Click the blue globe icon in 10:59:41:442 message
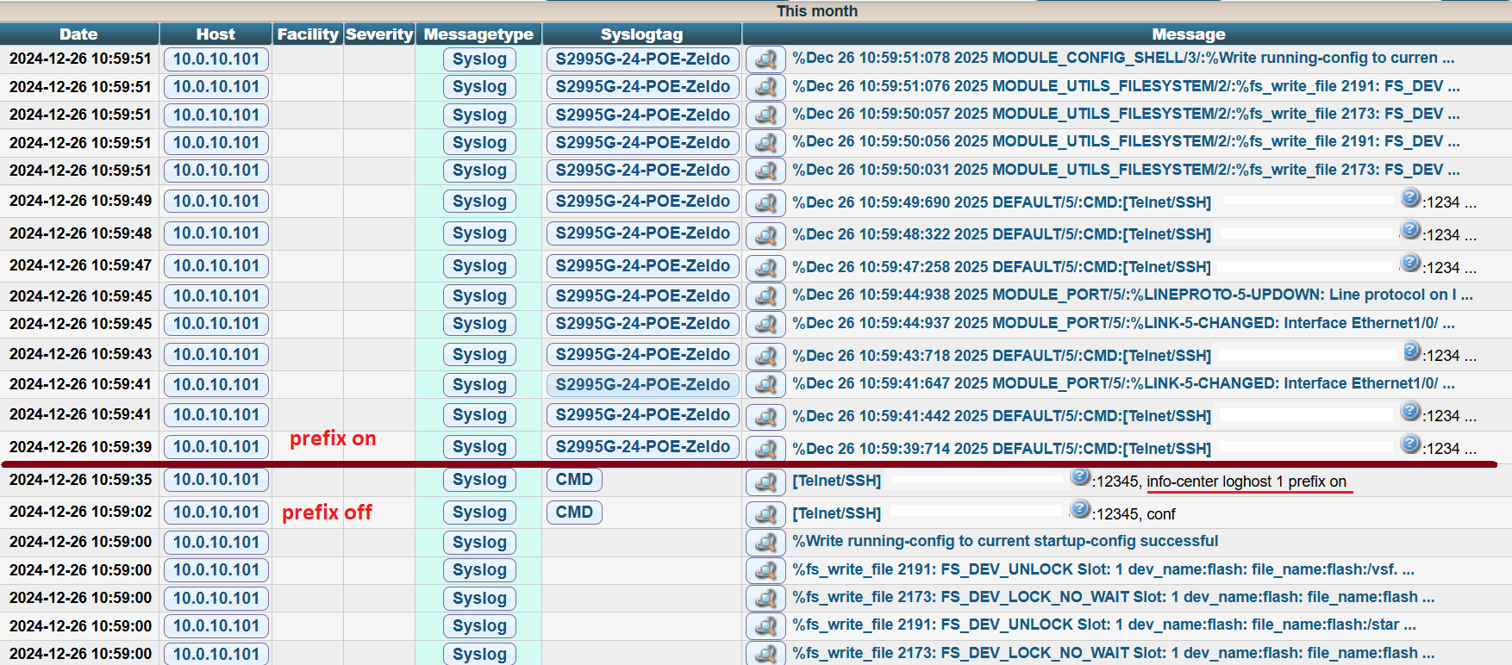 click(x=1410, y=411)
